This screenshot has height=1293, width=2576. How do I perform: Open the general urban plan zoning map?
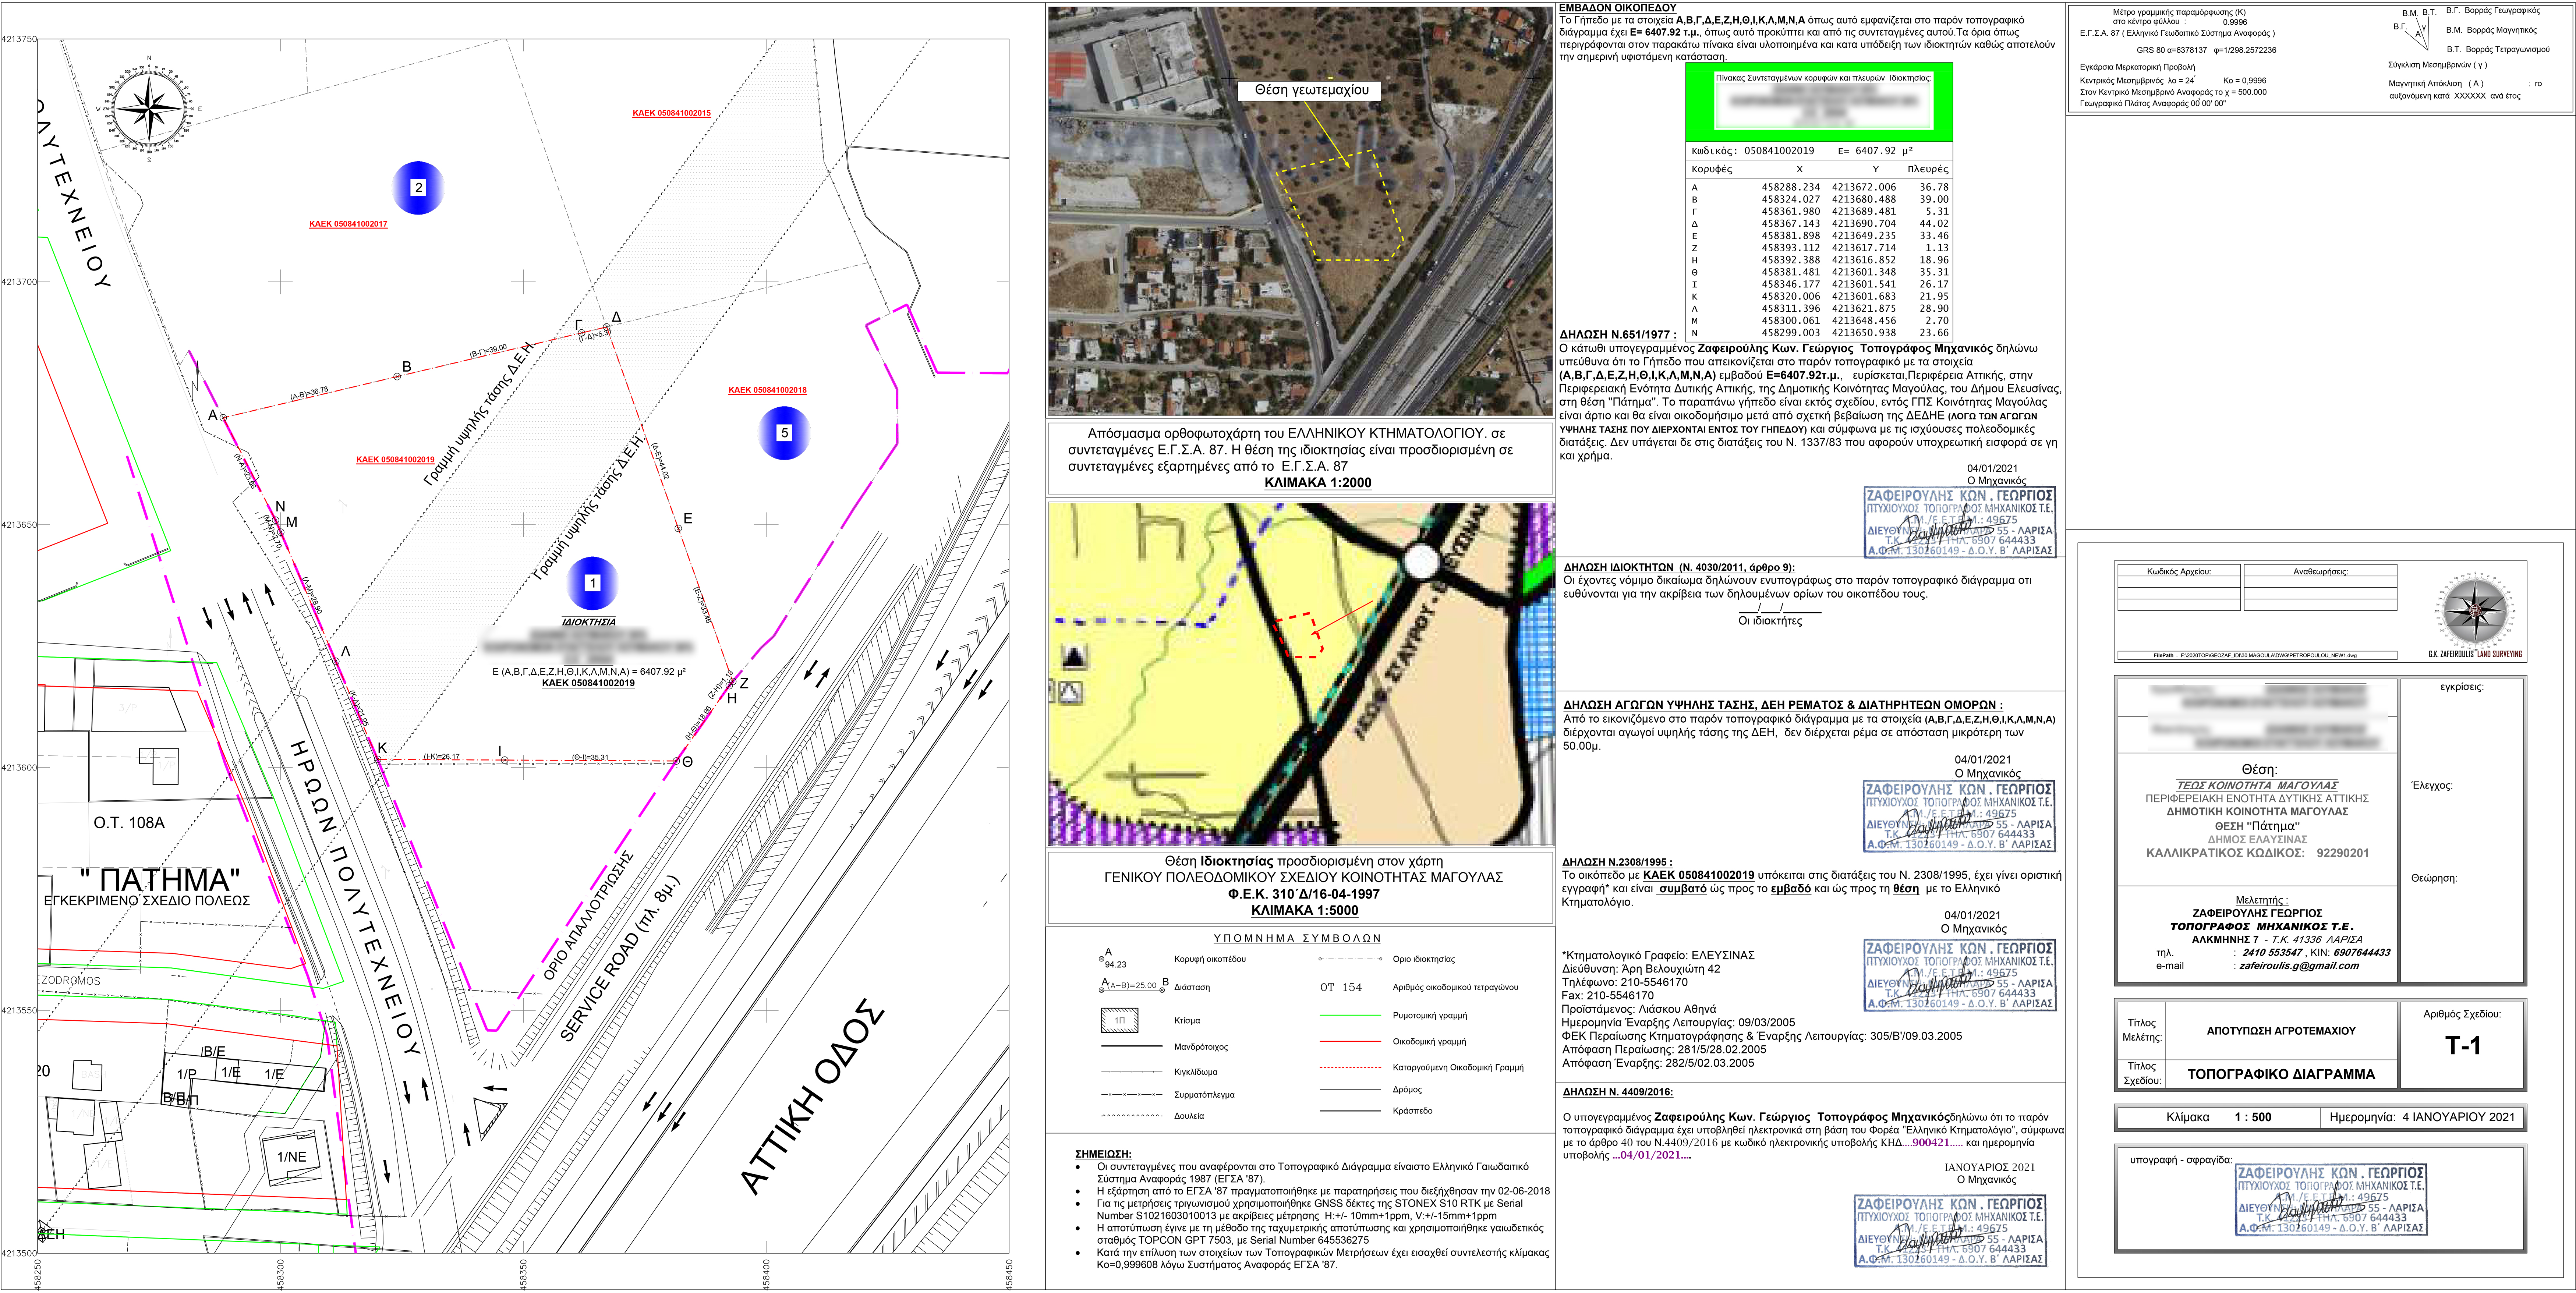tap(1301, 674)
